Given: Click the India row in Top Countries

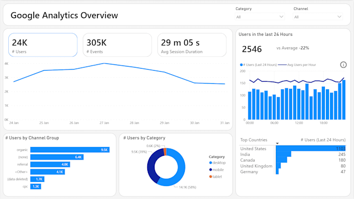Looking at the screenshot, I should tap(293, 154).
